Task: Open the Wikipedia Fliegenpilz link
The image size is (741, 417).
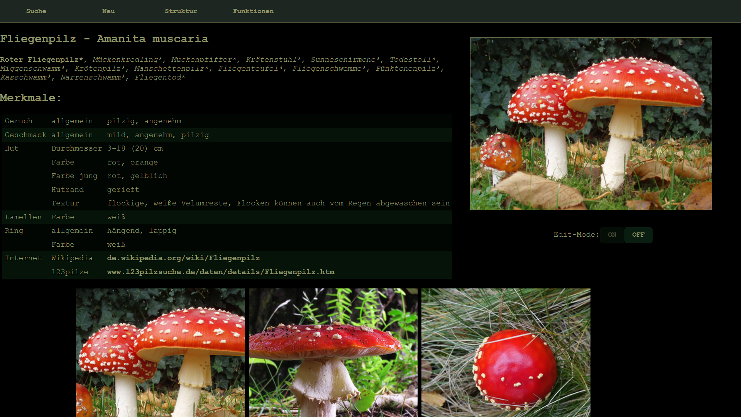Action: (183, 258)
